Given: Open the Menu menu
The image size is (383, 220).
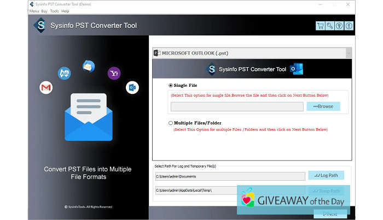Looking at the screenshot, I should (x=34, y=11).
